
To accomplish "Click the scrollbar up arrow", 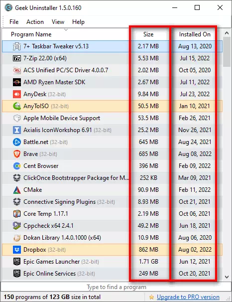I will (x=227, y=33).
